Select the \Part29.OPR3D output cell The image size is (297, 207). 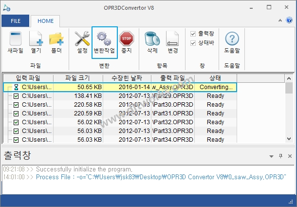(x=173, y=96)
